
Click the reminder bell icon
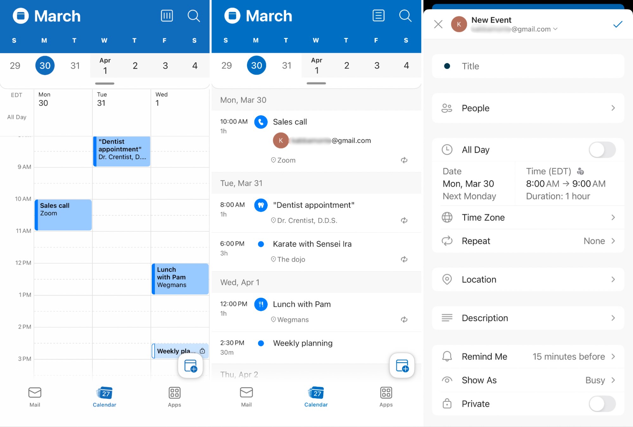click(447, 356)
